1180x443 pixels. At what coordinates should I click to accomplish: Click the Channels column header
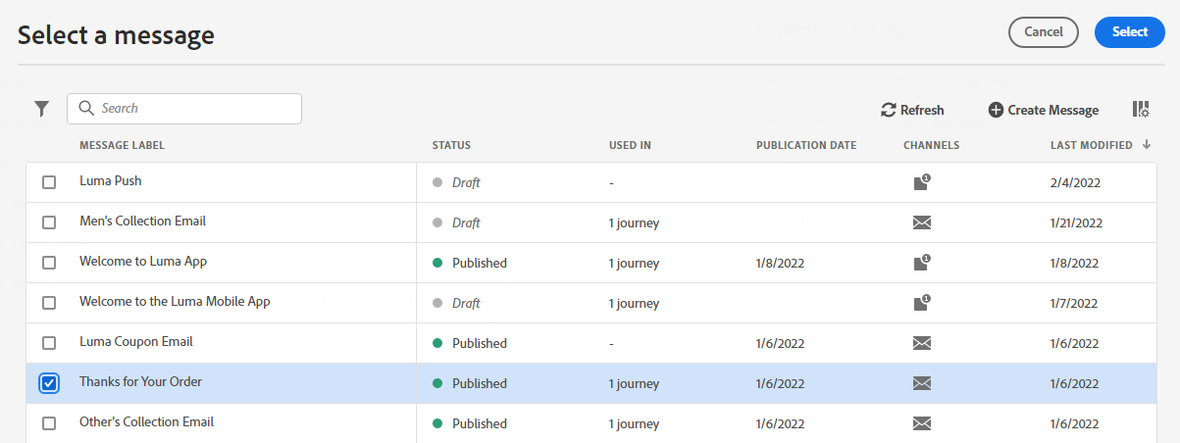(x=931, y=145)
